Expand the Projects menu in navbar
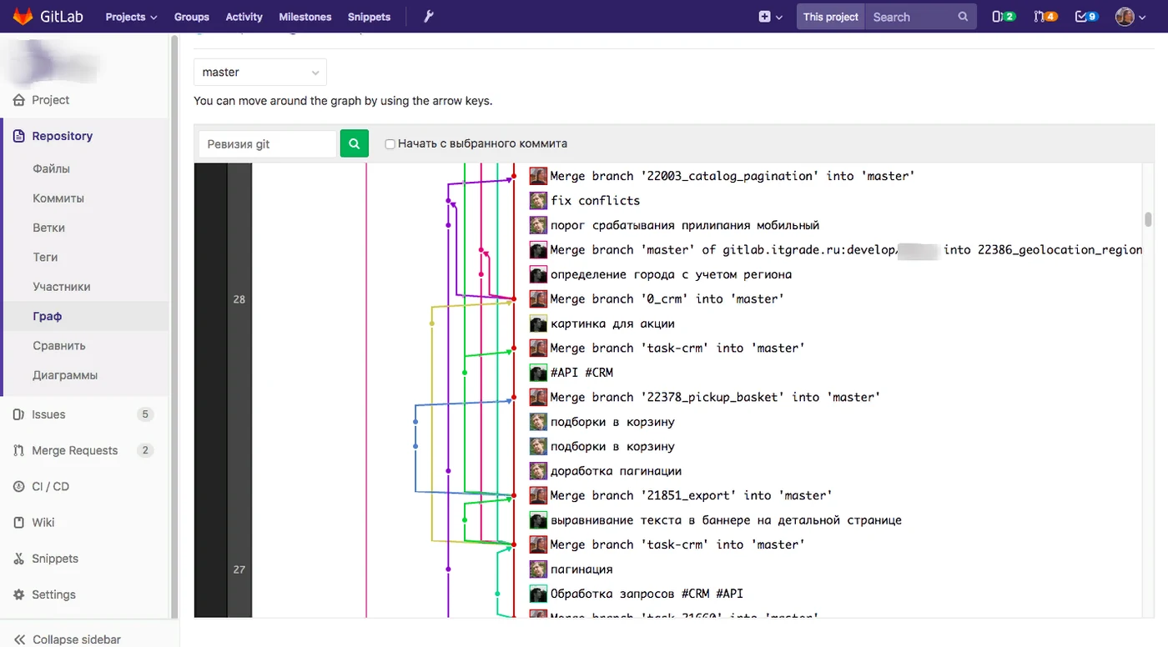The height and width of the screenshot is (647, 1168). point(131,17)
